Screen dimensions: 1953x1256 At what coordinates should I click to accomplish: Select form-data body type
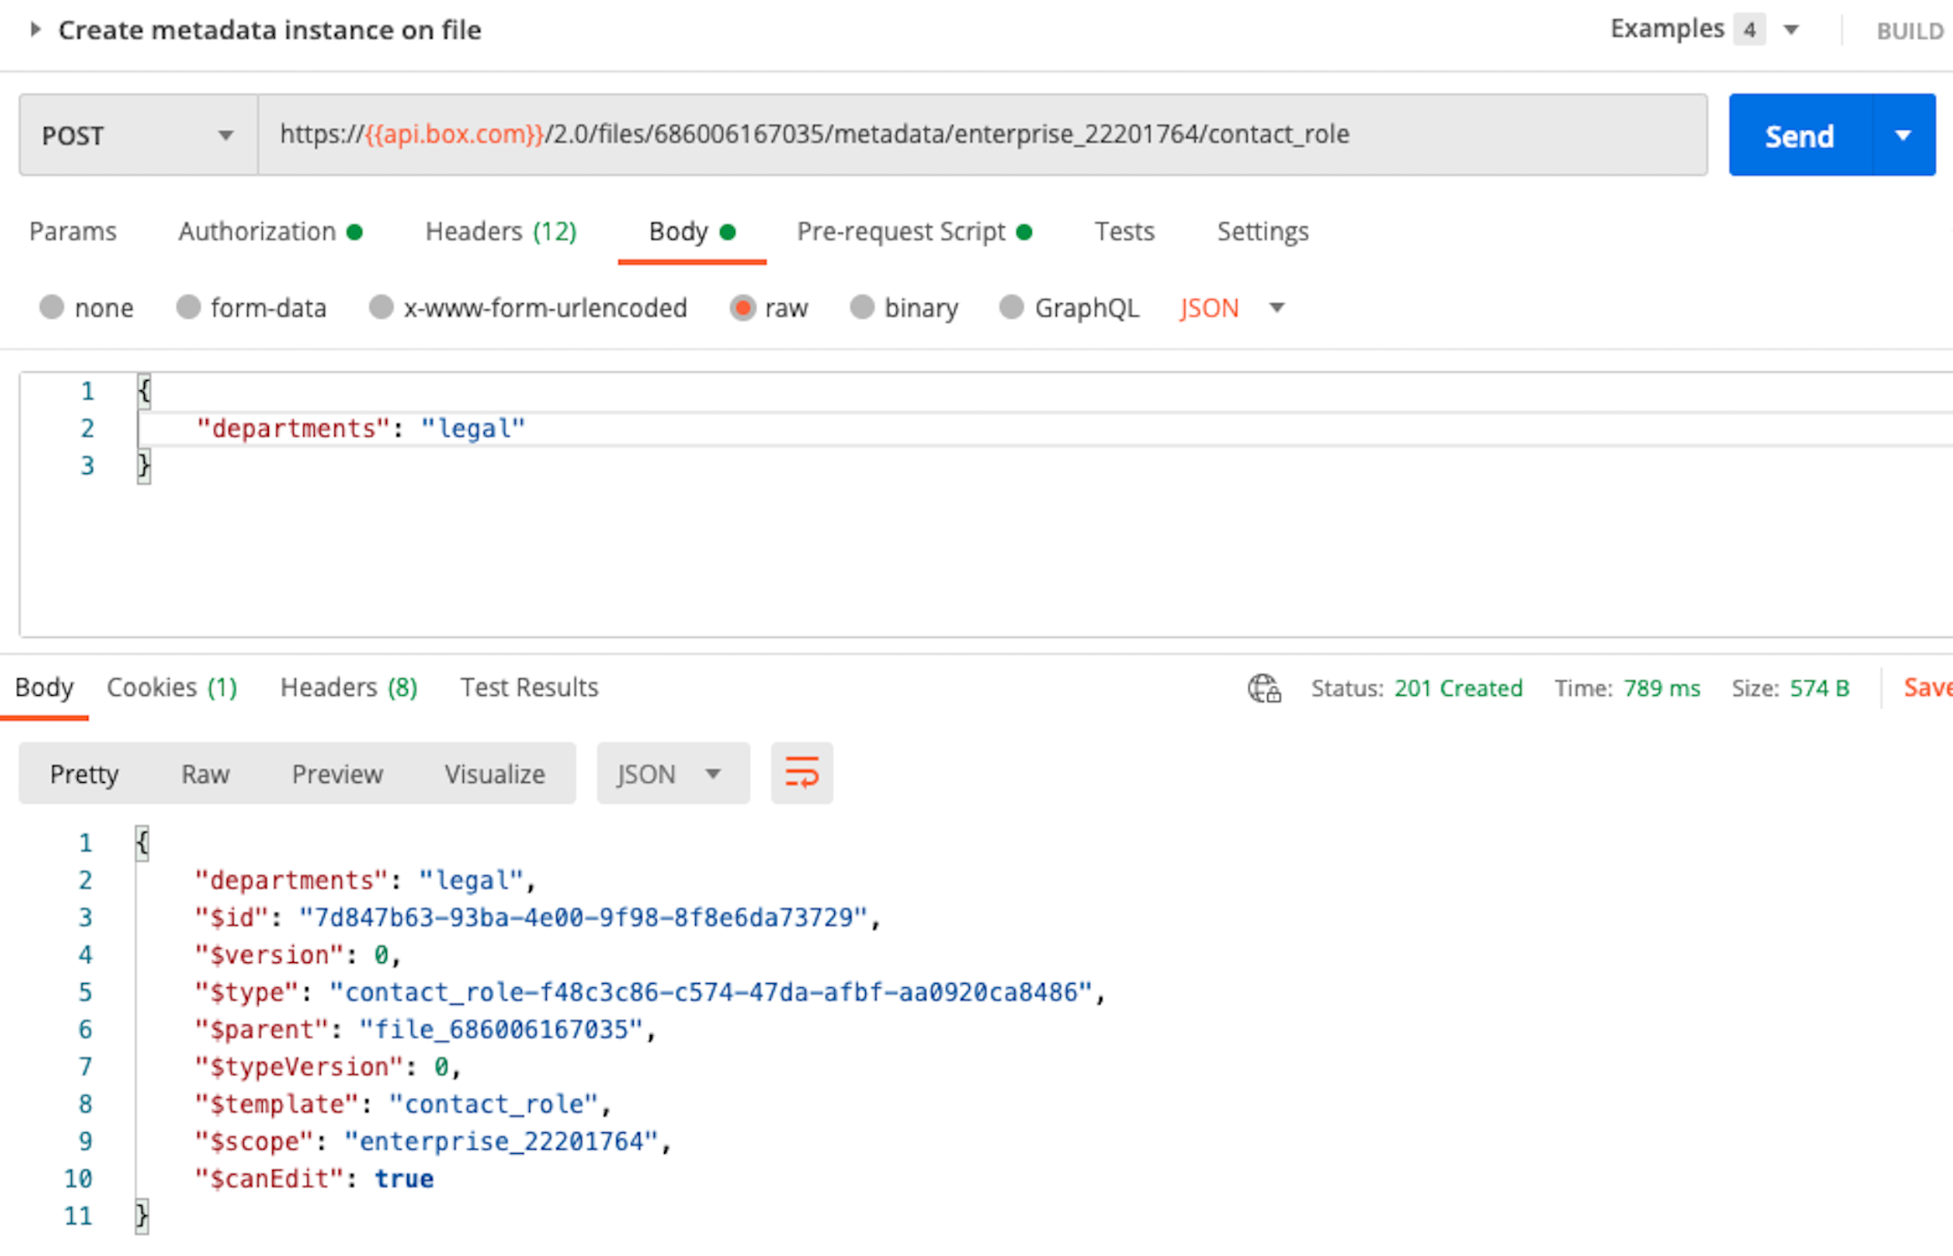click(188, 307)
